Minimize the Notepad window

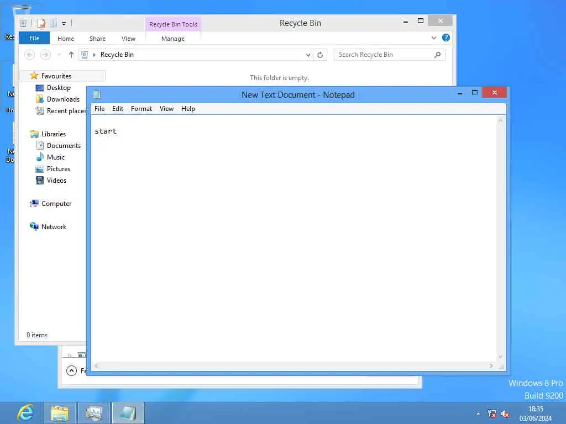tap(460, 93)
